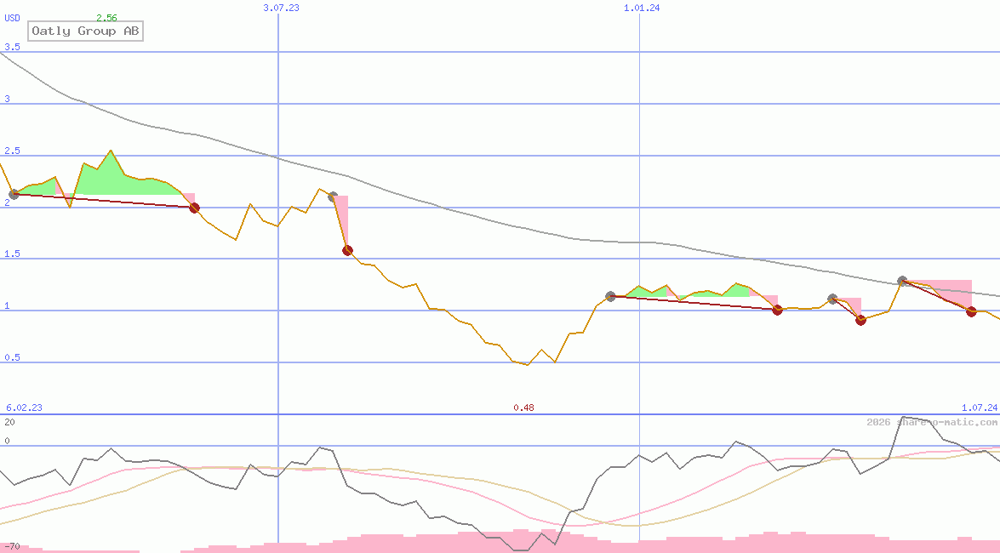Select the red sell marker near 1.5 USD
The image size is (1000, 553).
(347, 250)
